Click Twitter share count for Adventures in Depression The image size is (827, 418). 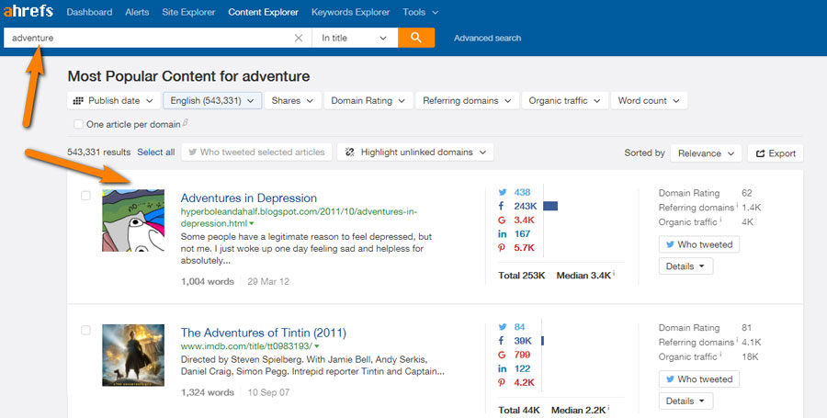[522, 192]
